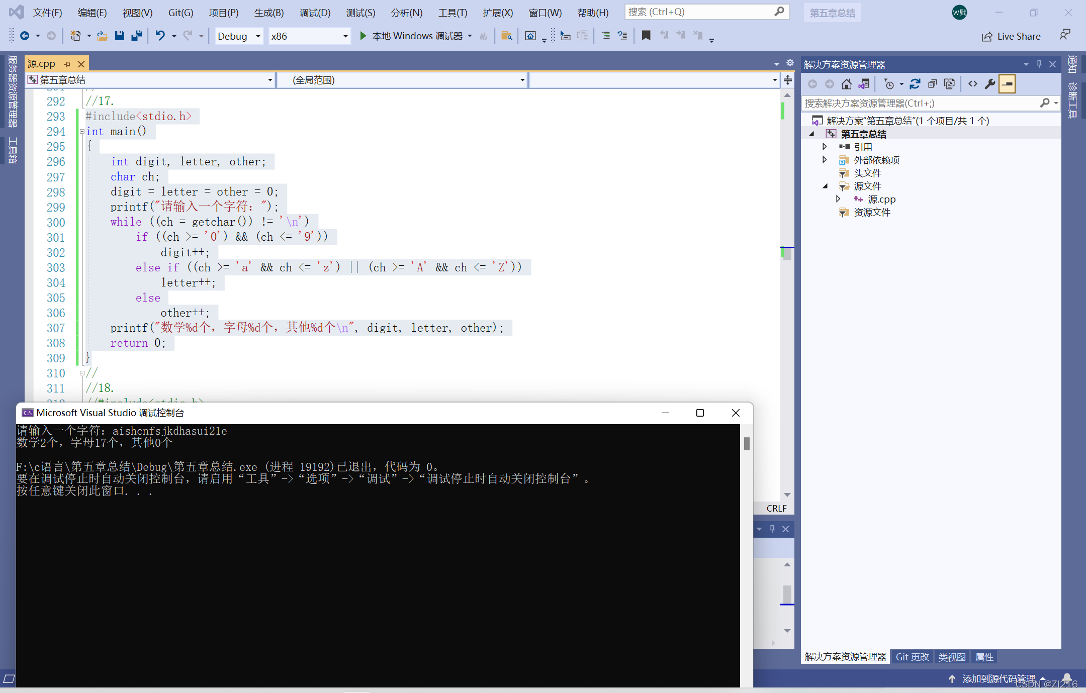Click the home icon in Solution Explorer

pos(847,84)
